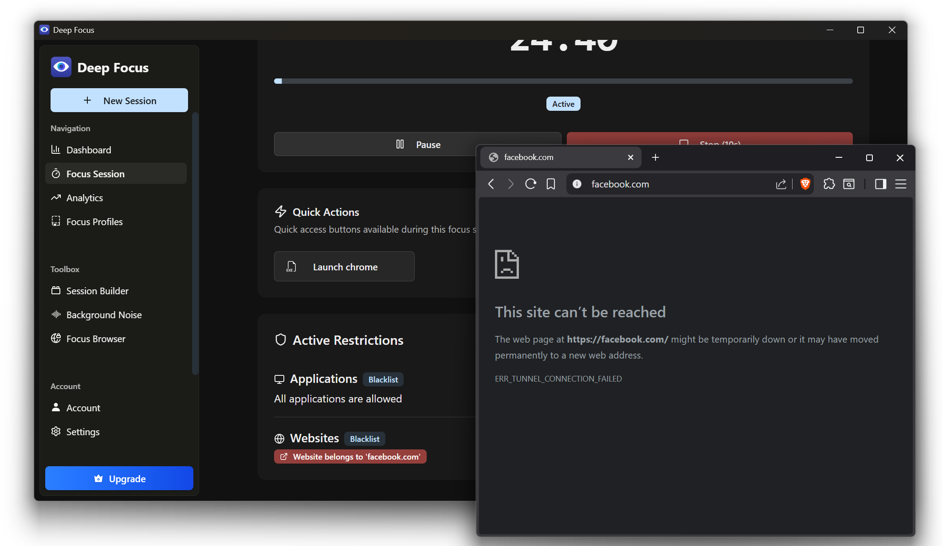Open Background Noise tool
Image resolution: width=942 pixels, height=546 pixels.
(x=116, y=315)
